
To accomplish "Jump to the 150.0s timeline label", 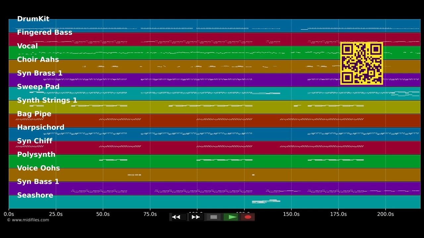I will point(291,214).
